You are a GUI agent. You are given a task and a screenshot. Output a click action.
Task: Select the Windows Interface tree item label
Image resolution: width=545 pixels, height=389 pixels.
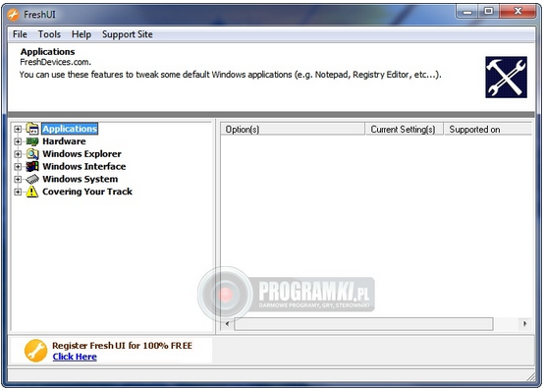[84, 167]
